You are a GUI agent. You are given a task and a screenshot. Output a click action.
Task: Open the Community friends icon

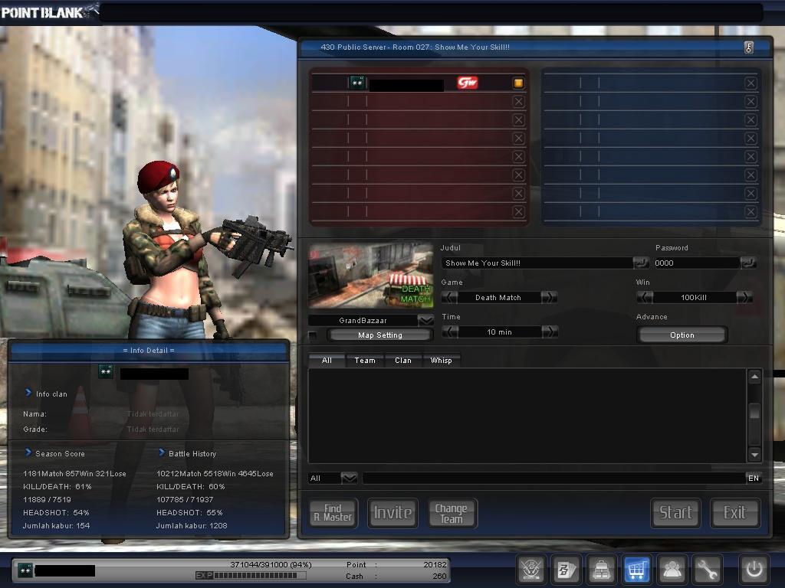(x=672, y=569)
